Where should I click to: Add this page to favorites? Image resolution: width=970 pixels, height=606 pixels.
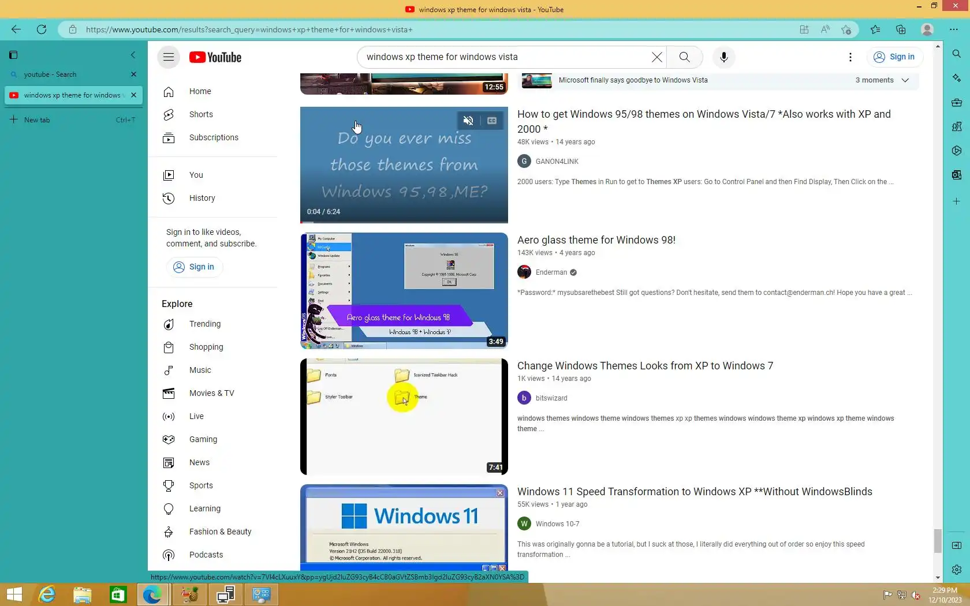pos(846,29)
